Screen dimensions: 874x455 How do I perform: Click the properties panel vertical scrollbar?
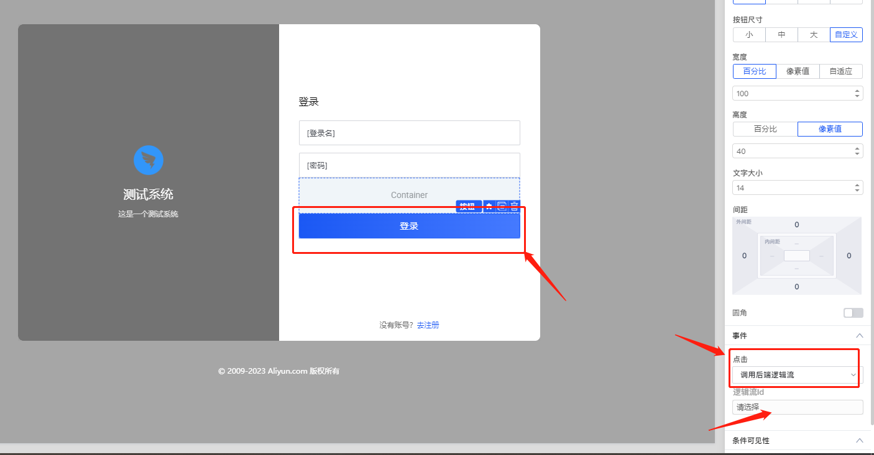[872, 212]
